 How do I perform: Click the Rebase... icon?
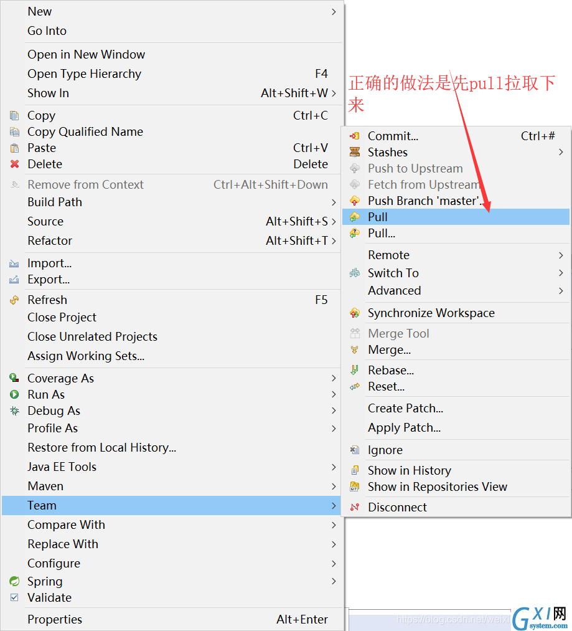[355, 370]
